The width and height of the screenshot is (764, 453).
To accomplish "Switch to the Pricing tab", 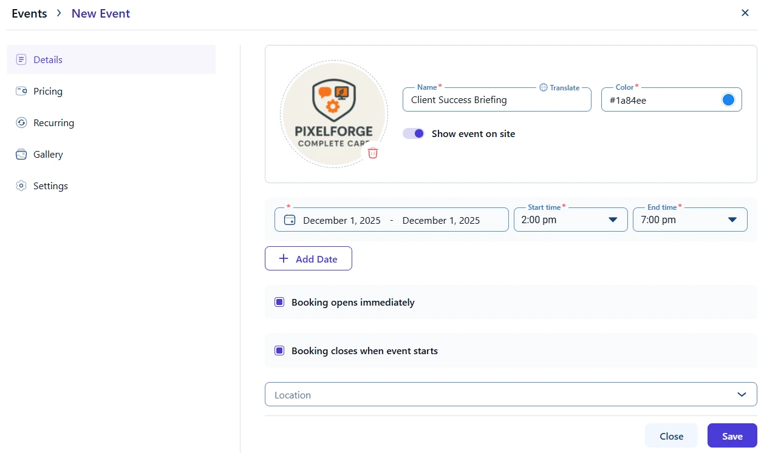I will (48, 91).
